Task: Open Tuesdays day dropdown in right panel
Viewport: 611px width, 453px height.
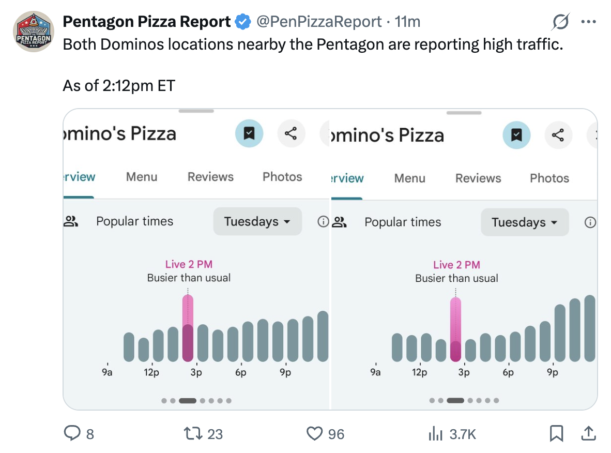Action: 524,222
